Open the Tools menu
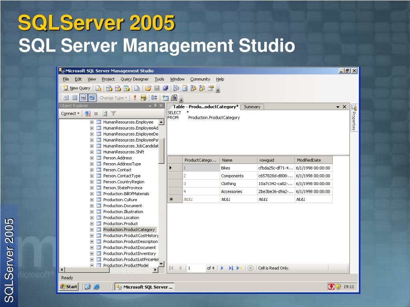Screen dimensions: 410x307 (x=159, y=79)
